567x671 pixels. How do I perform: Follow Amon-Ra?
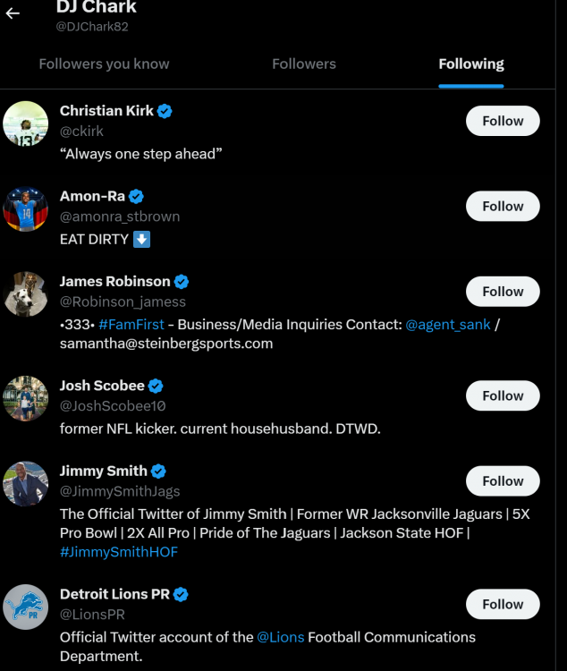pyautogui.click(x=503, y=206)
